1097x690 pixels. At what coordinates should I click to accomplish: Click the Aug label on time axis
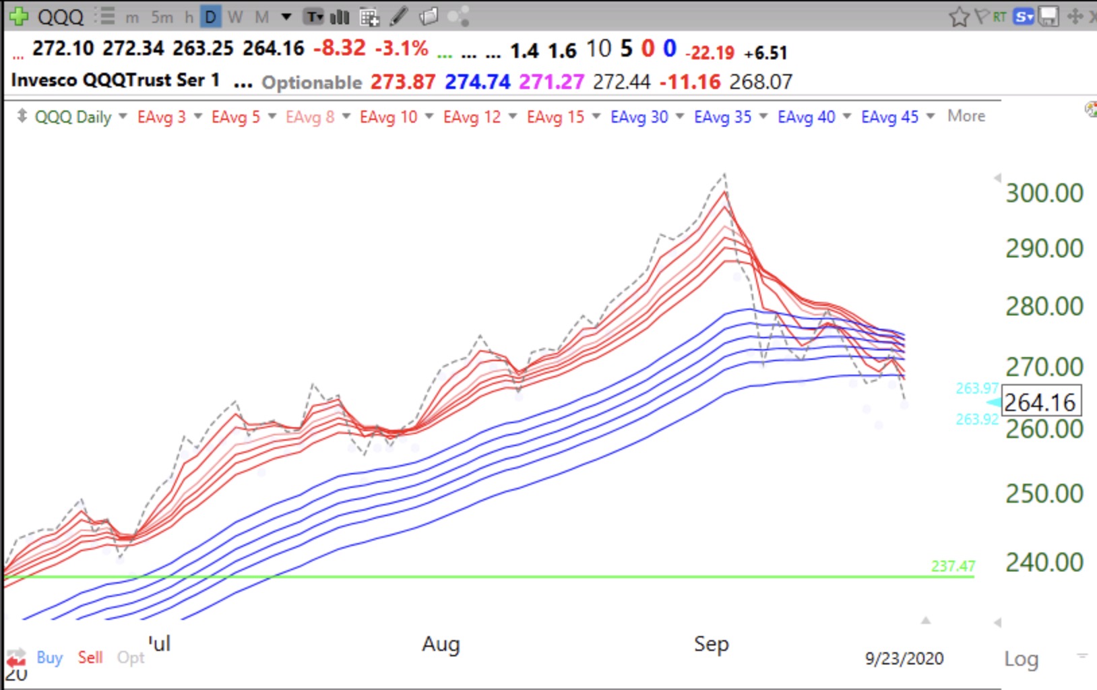click(x=441, y=644)
